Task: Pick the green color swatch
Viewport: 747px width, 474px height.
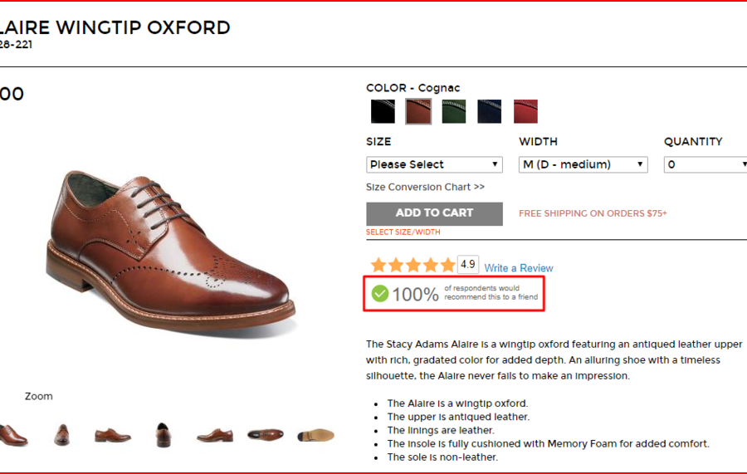Action: [454, 111]
